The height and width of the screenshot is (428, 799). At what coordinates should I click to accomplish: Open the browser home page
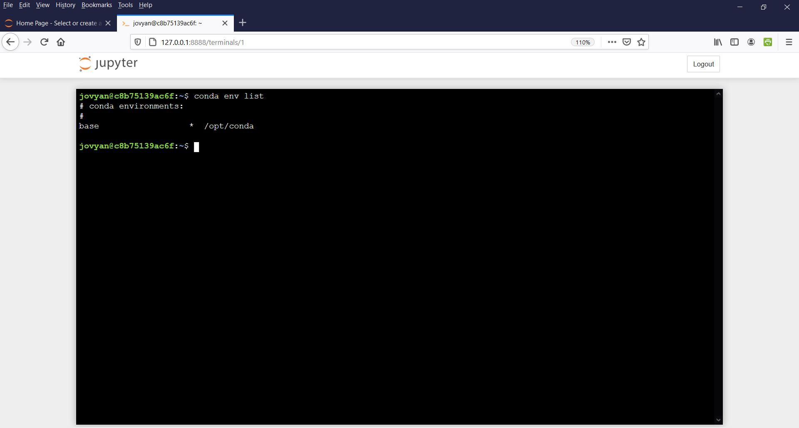tap(61, 42)
